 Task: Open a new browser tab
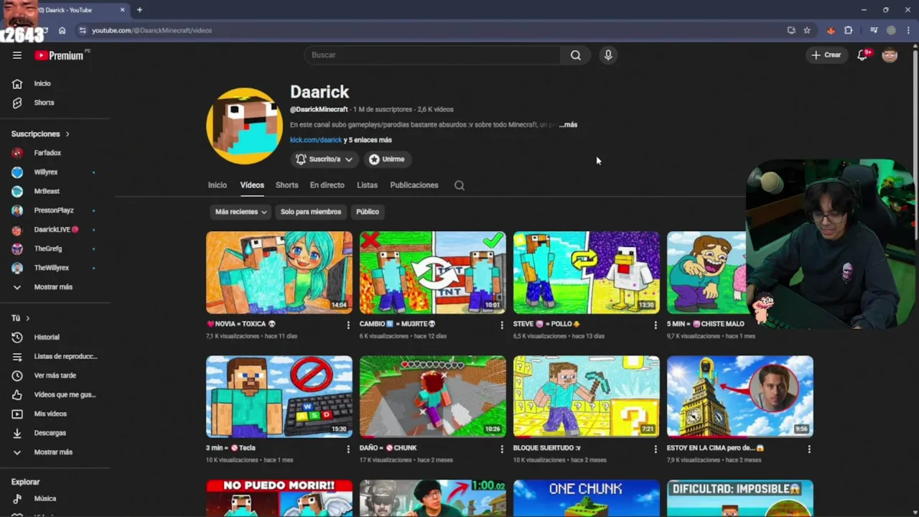[x=139, y=10]
